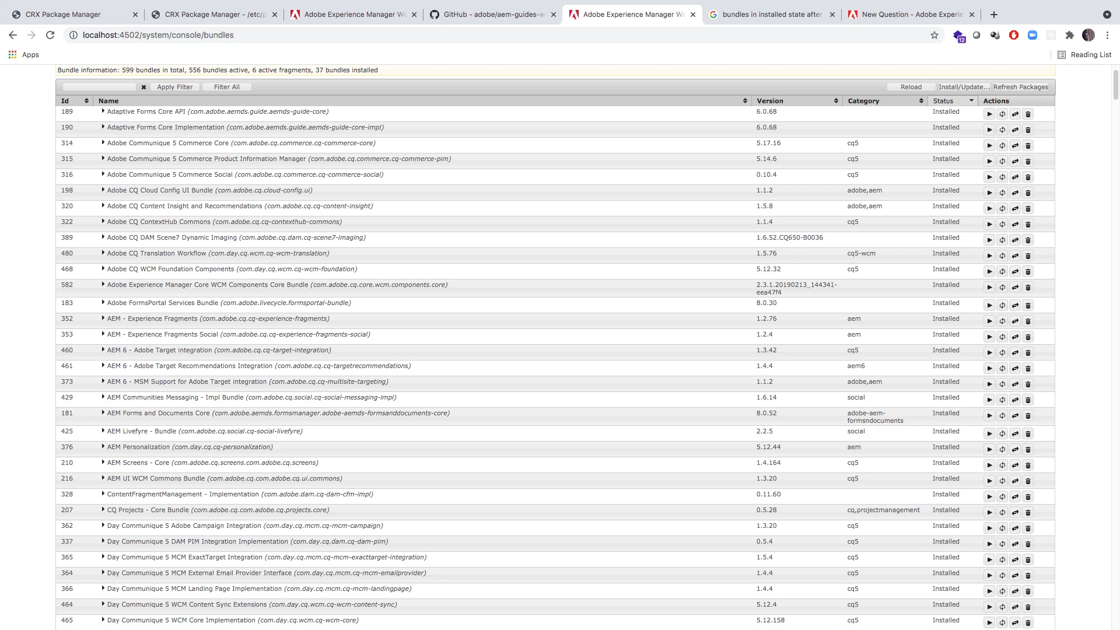
Task: Uninstall Adobe CQ ContextHub Commons bundle
Action: (x=1028, y=225)
